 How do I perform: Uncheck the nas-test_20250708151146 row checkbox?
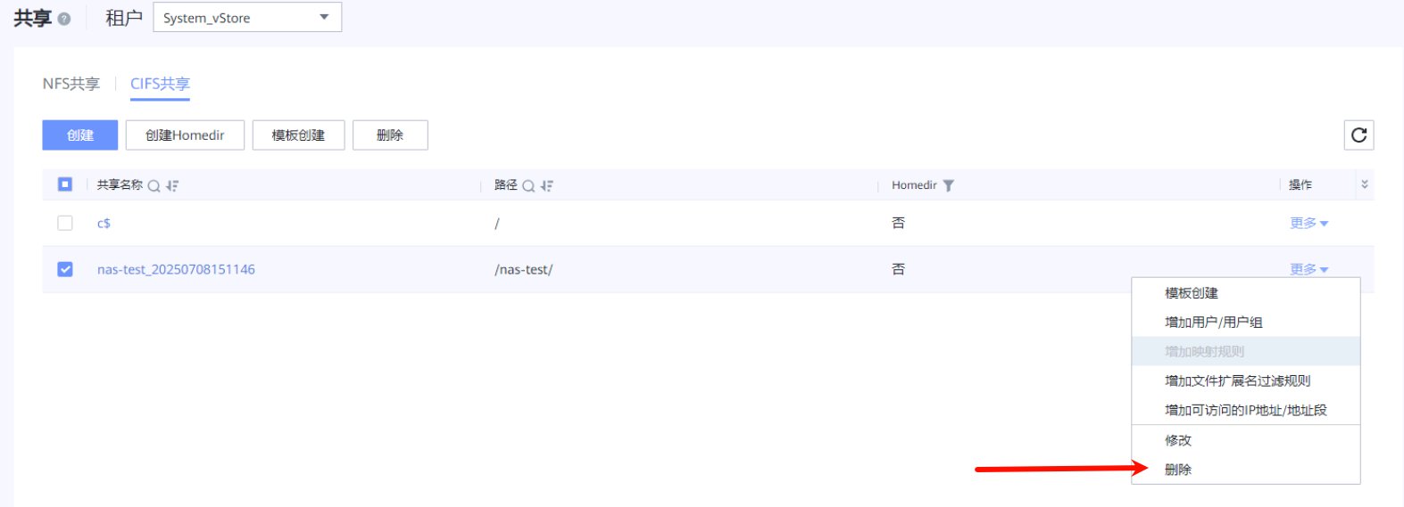pos(65,269)
